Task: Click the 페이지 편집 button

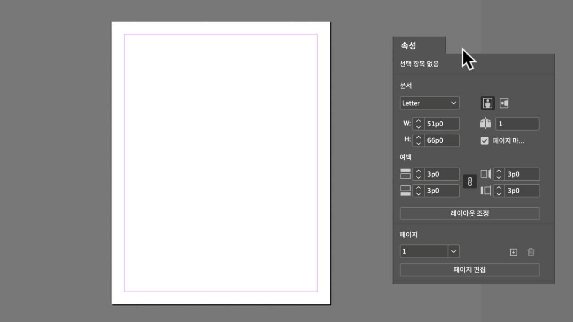Action: [469, 270]
